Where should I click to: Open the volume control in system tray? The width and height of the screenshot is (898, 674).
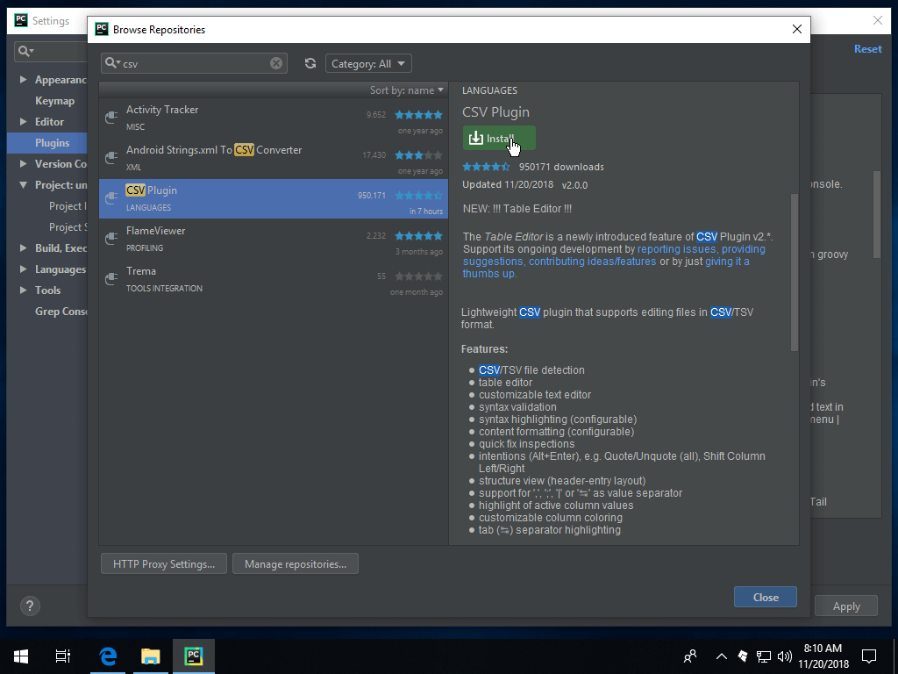(785, 656)
